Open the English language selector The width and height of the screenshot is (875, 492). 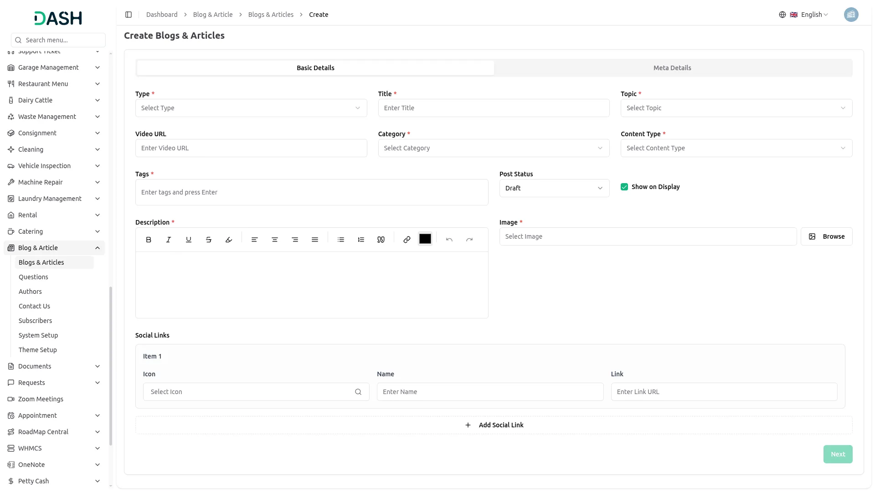click(x=803, y=15)
